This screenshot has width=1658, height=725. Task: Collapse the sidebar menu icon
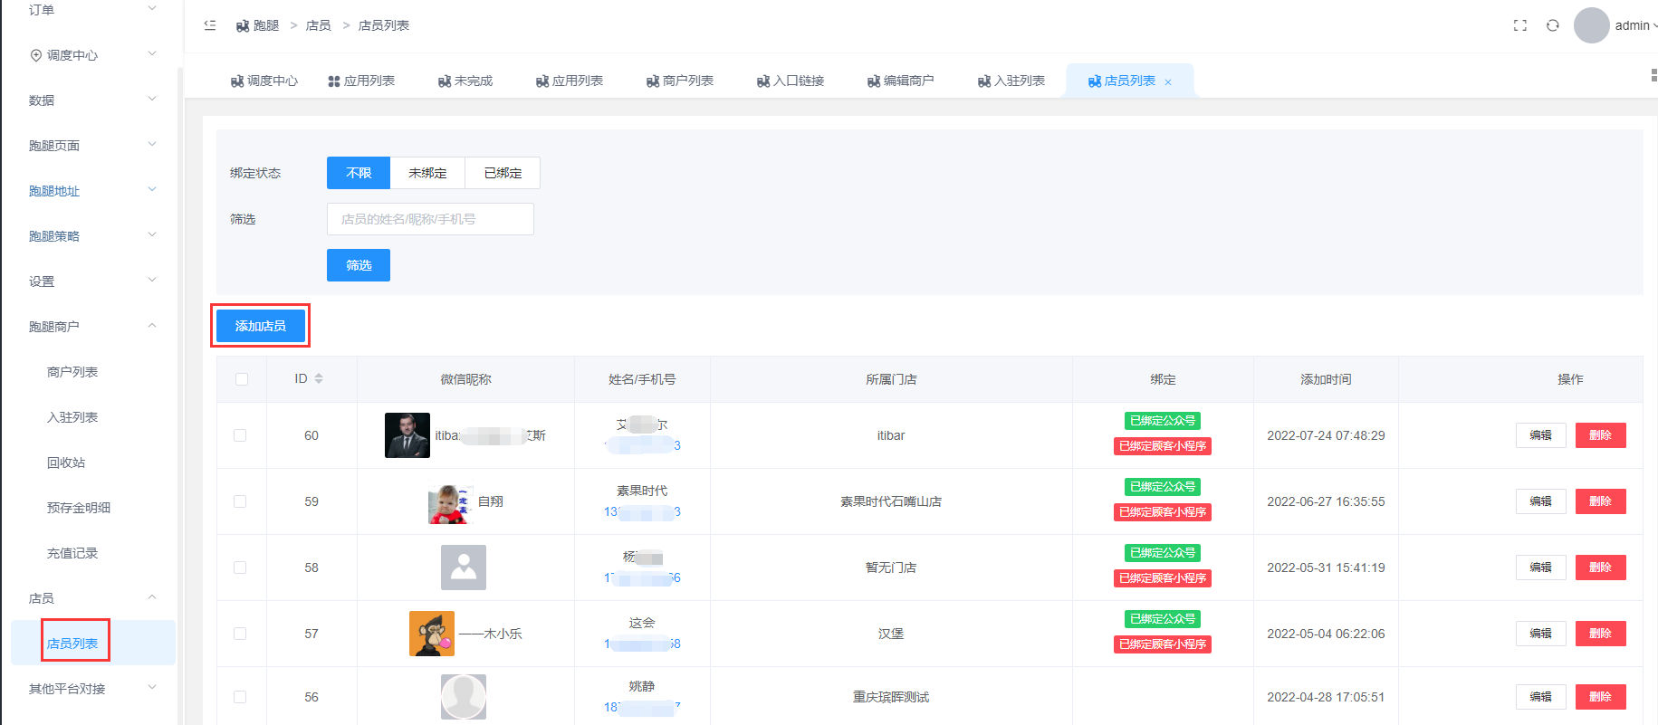[x=210, y=25]
